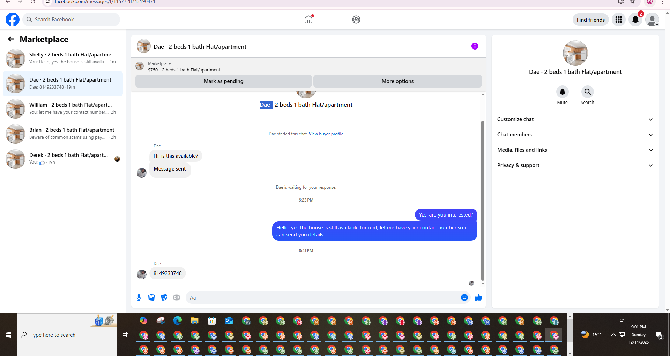
Task: Search in conversation magnifier icon
Action: point(588,92)
